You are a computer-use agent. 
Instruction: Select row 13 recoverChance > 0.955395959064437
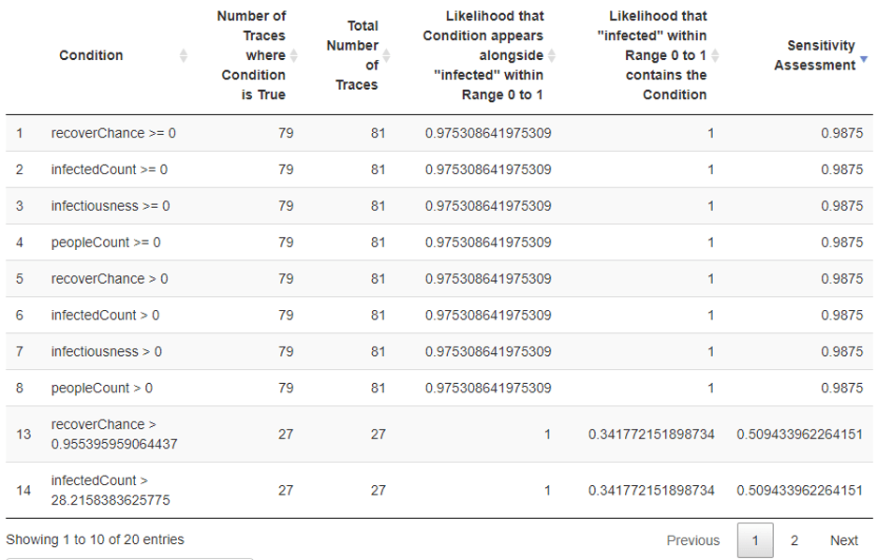(x=112, y=434)
